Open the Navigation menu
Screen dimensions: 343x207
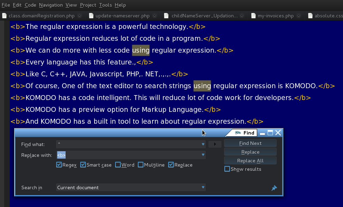51,5
